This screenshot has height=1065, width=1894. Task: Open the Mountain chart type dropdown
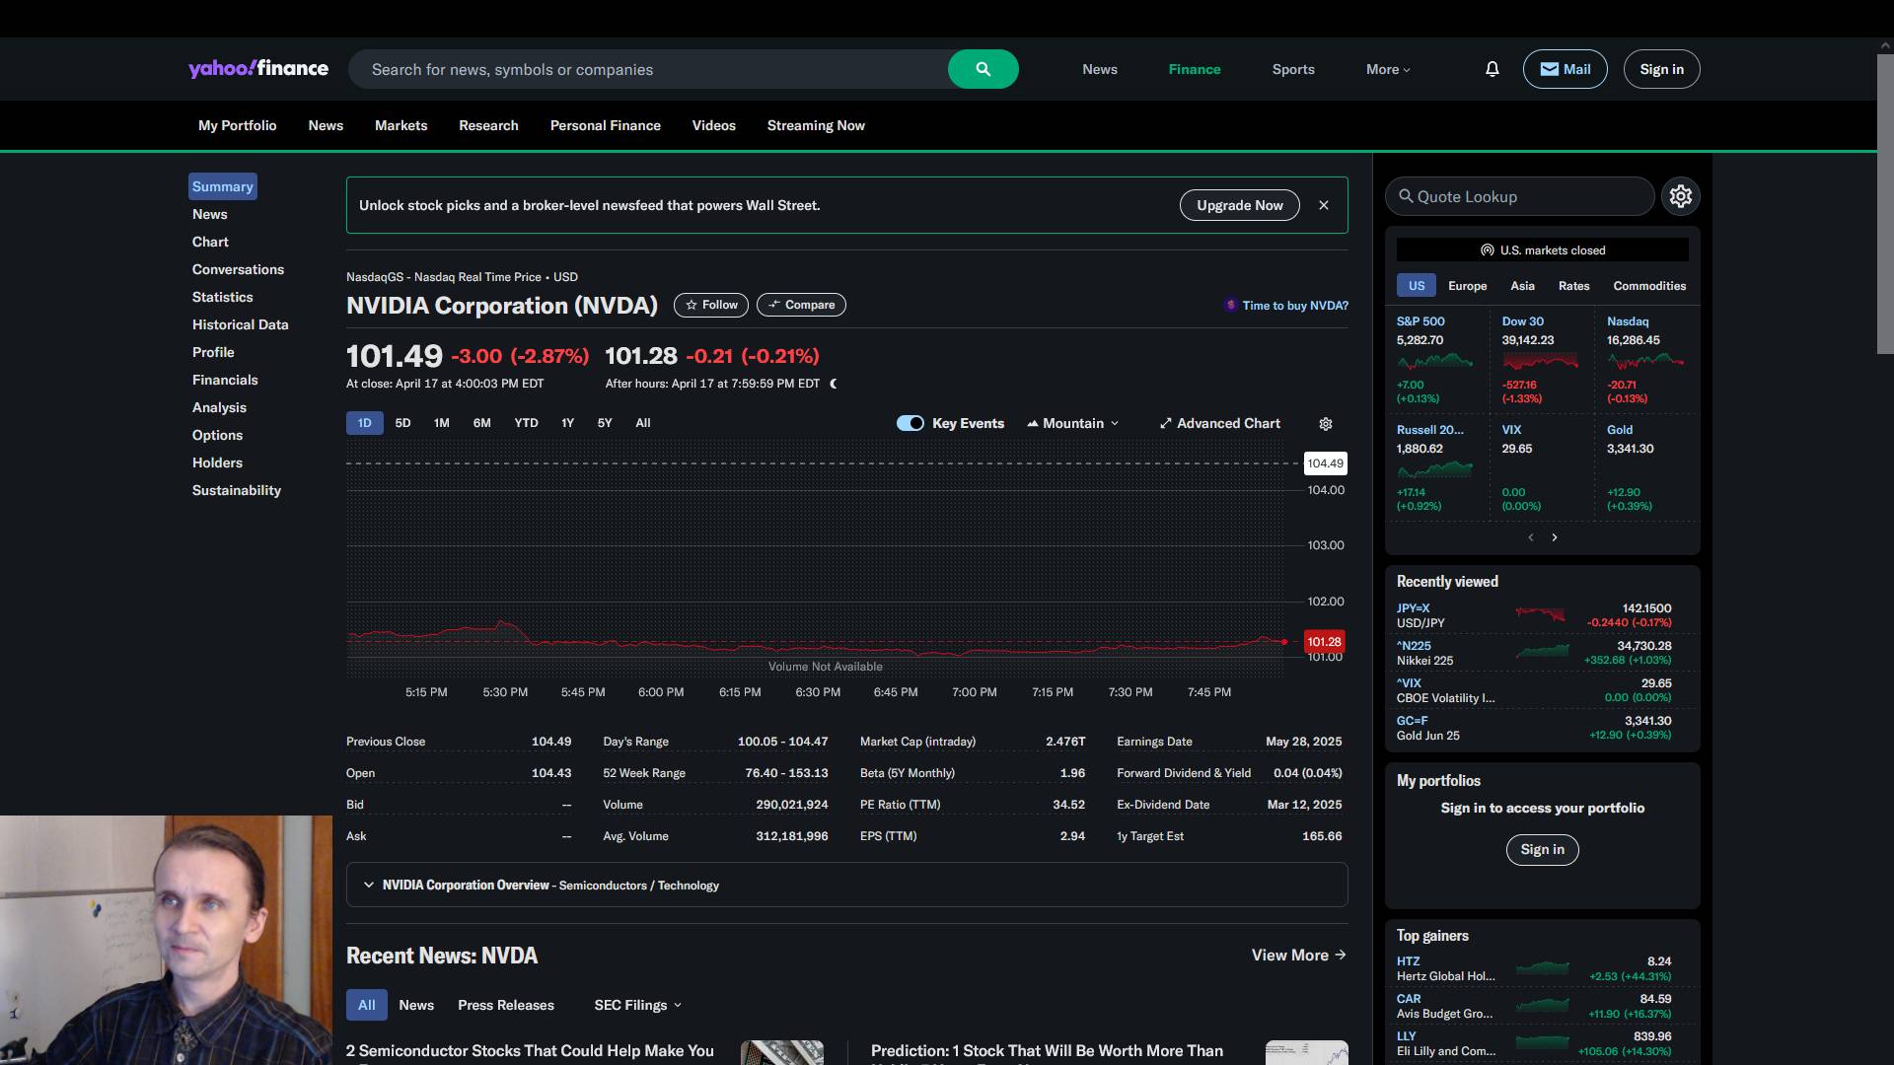click(x=1073, y=423)
